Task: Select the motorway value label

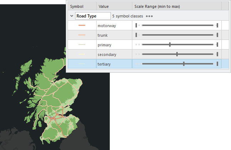Action: pyautogui.click(x=107, y=26)
